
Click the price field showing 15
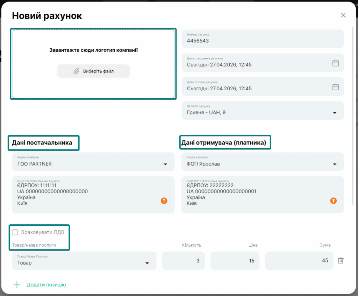point(235,261)
